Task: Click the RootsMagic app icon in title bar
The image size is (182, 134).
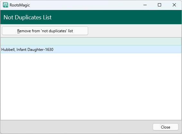Action: tap(5, 5)
